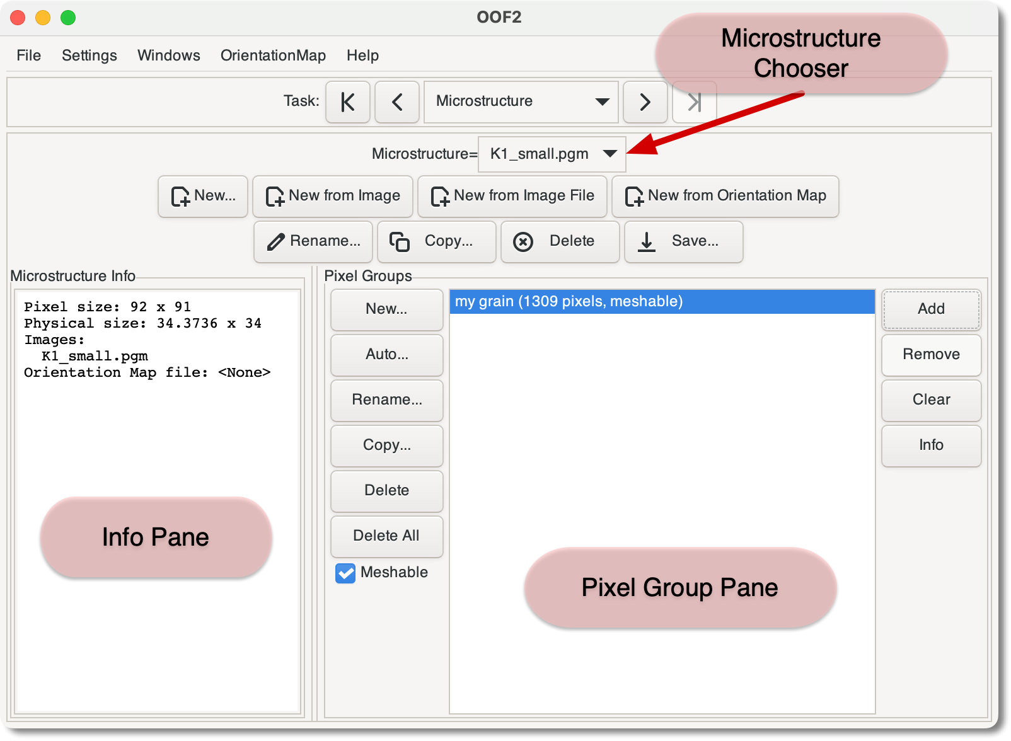Open the Windows menu
The width and height of the screenshot is (1011, 741).
[168, 55]
